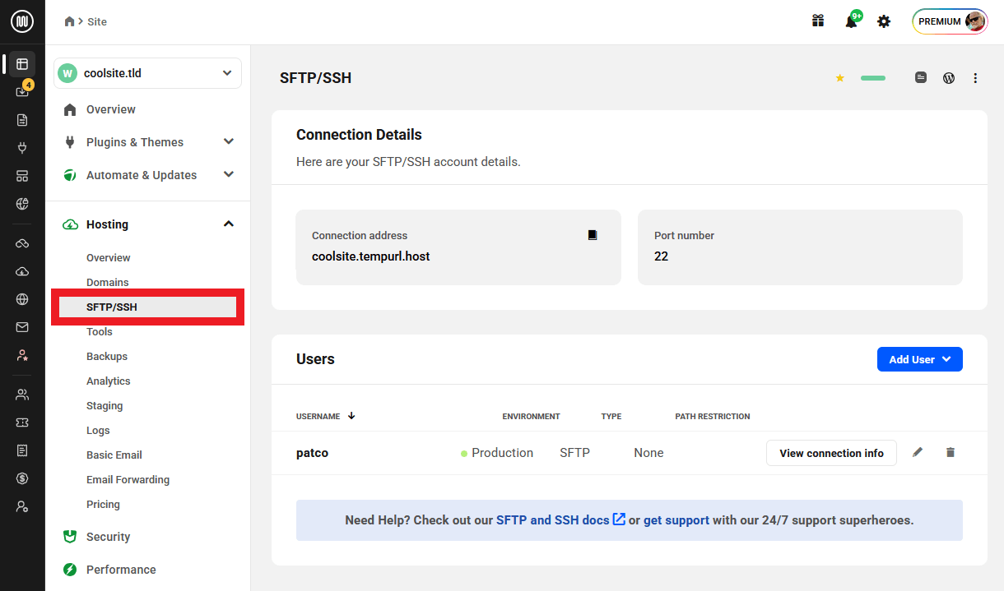Click the username patco
The image size is (1004, 591).
313,453
